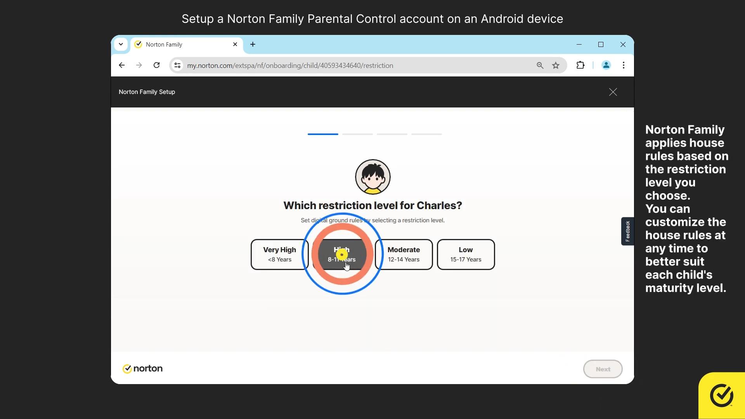
Task: Open the Feedback side tab
Action: (x=627, y=231)
